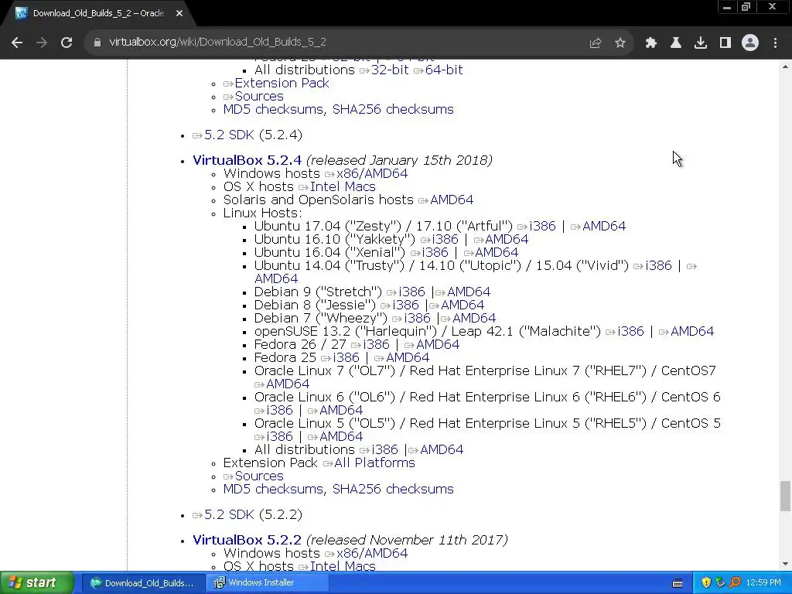The height and width of the screenshot is (594, 792).
Task: Open the on-screen keyboard tray icon
Action: tap(678, 583)
